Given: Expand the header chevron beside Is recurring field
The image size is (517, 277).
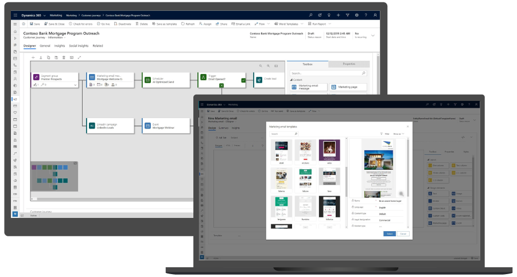Looking at the screenshot, I should point(373,36).
